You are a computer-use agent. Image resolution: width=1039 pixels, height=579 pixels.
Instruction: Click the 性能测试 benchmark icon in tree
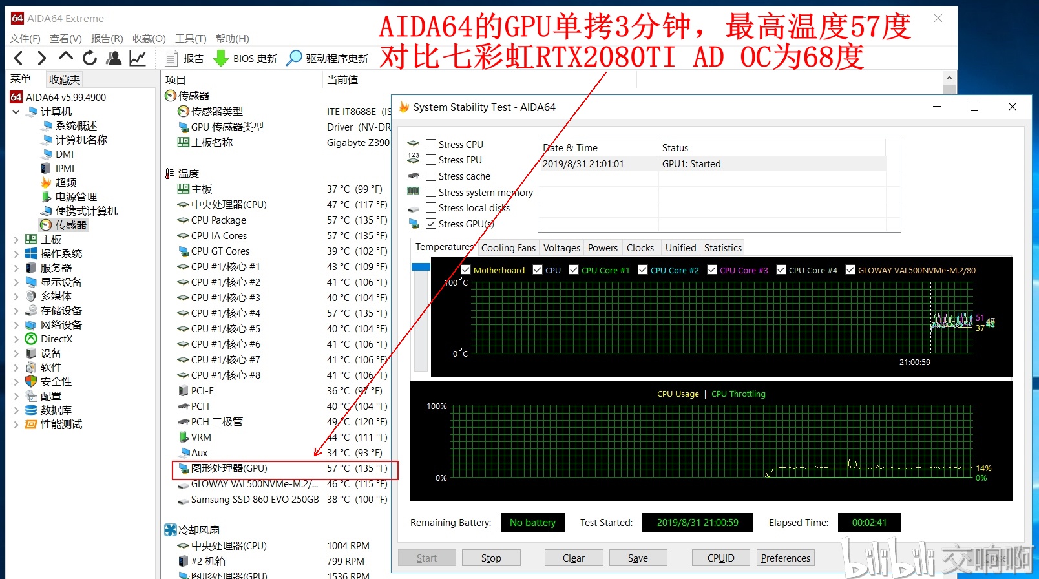pos(30,424)
